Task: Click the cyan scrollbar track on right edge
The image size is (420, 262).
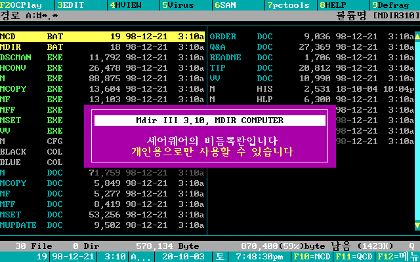Action: [417, 131]
